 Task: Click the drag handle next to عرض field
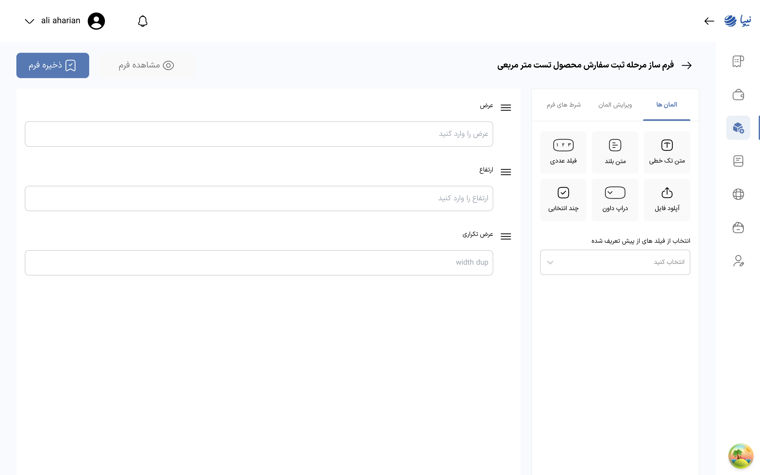coord(506,108)
